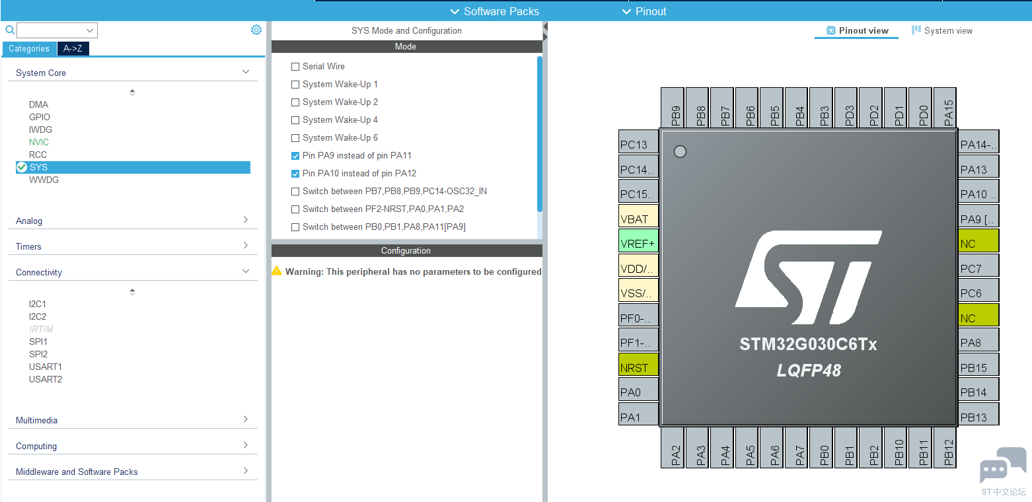Expand Middleware and Software Packs category
The image size is (1032, 502).
click(x=246, y=470)
